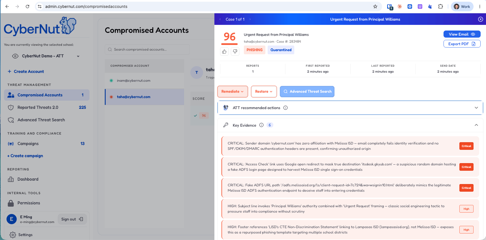Click the Key Evidence count badge 6
The height and width of the screenshot is (240, 486).
pyautogui.click(x=270, y=125)
